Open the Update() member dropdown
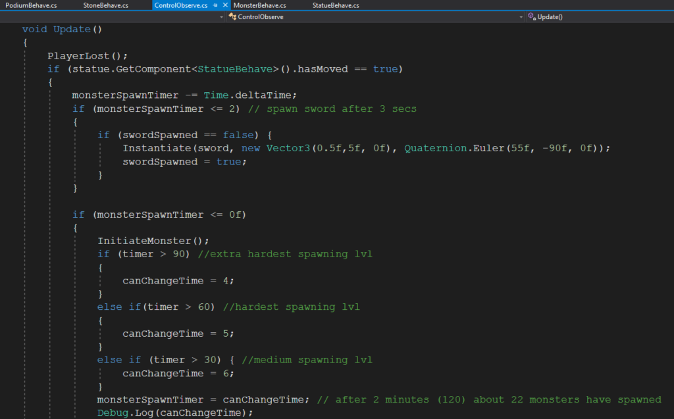The width and height of the screenshot is (674, 419). click(x=600, y=16)
